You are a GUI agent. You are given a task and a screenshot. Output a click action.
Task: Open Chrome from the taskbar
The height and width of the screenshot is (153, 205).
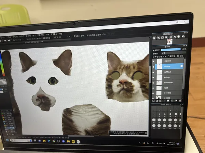point(54,141)
